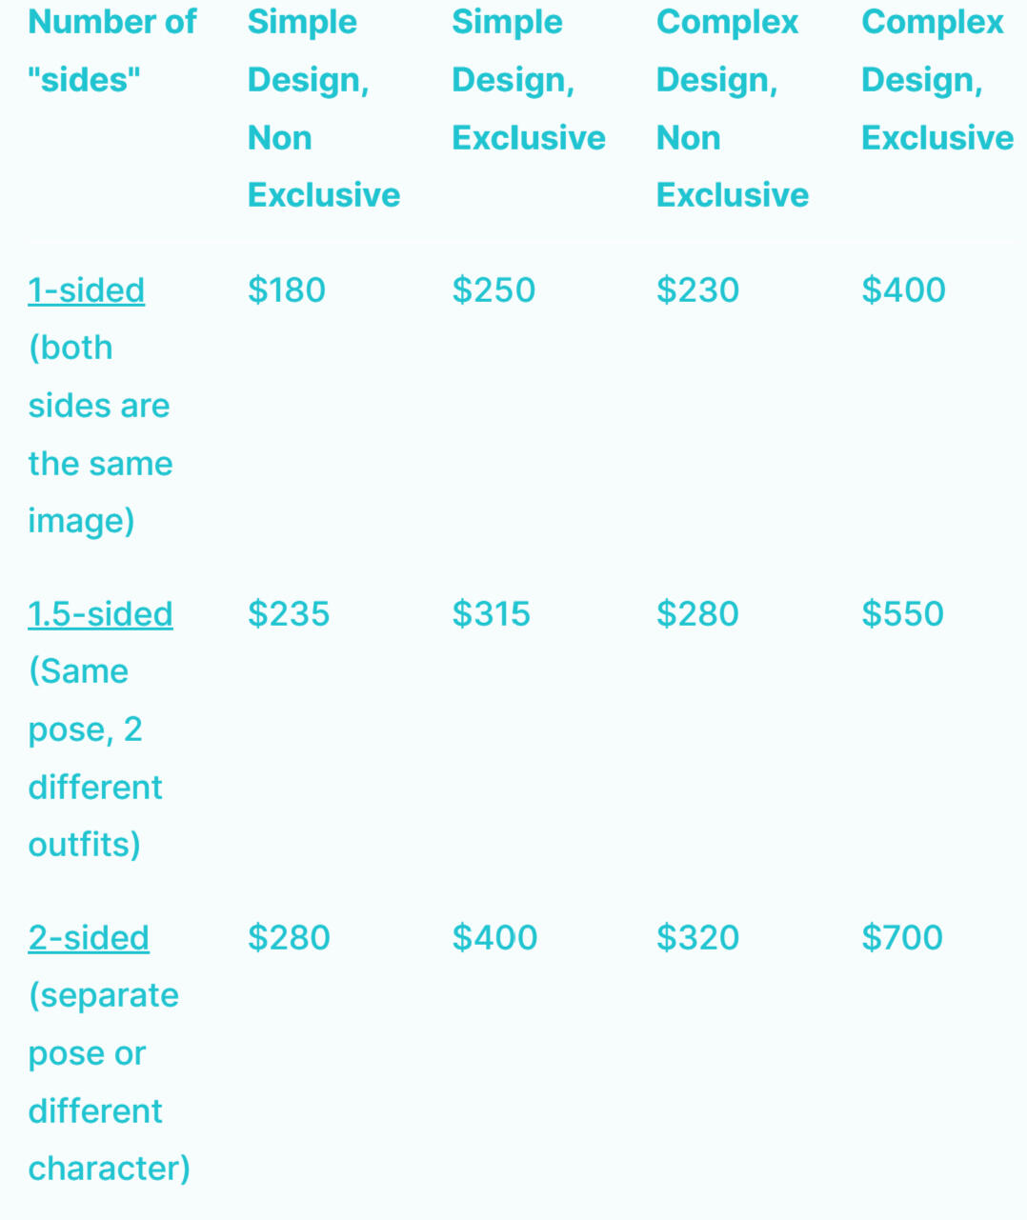This screenshot has width=1027, height=1220.
Task: Click the $400 price in the 1-sided row
Action: tap(903, 290)
